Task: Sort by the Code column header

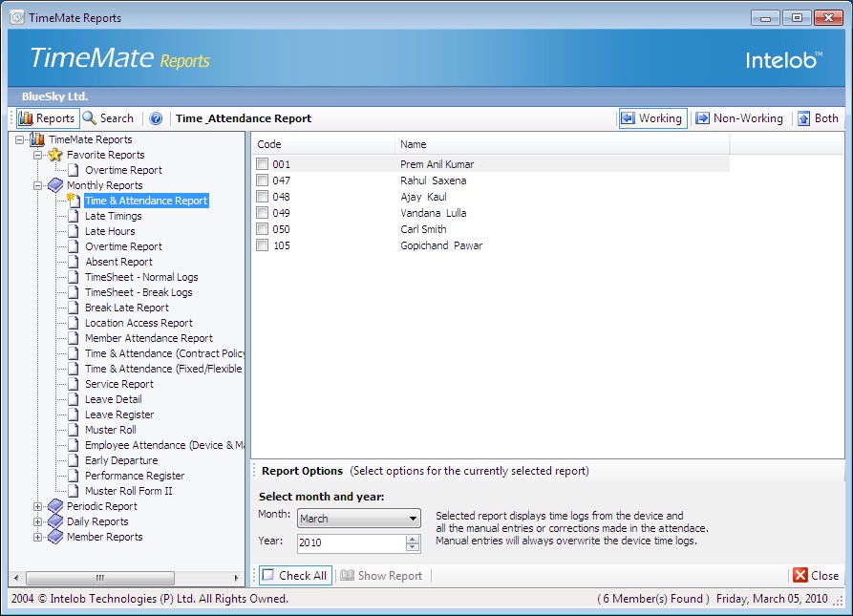Action: 323,144
